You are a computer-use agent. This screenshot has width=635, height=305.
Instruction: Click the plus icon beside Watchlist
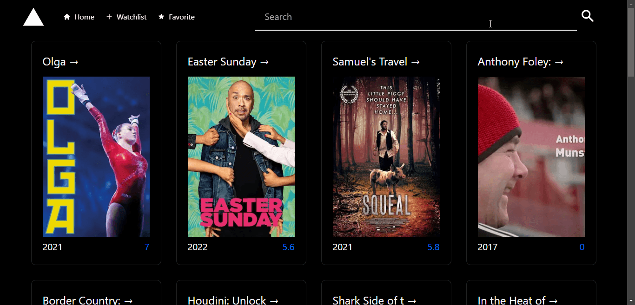109,17
